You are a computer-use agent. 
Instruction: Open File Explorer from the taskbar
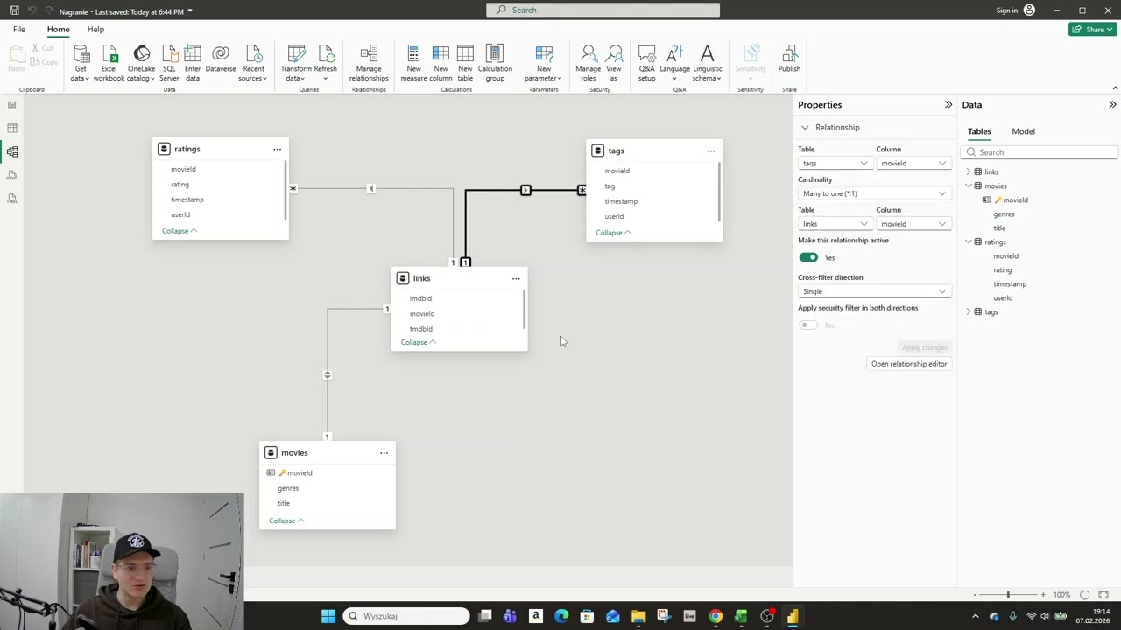coord(638,616)
